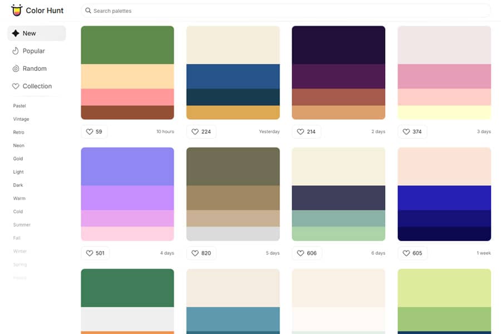Select violet swatch in 501-likes palette
Screen dimensions: 501x334
[x=127, y=198]
